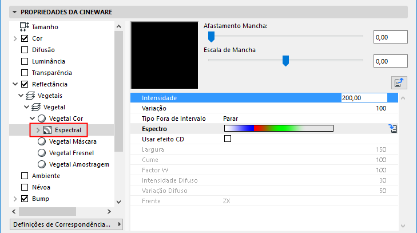
Task: Collapse the Reflectância tree node
Action: (x=15, y=84)
